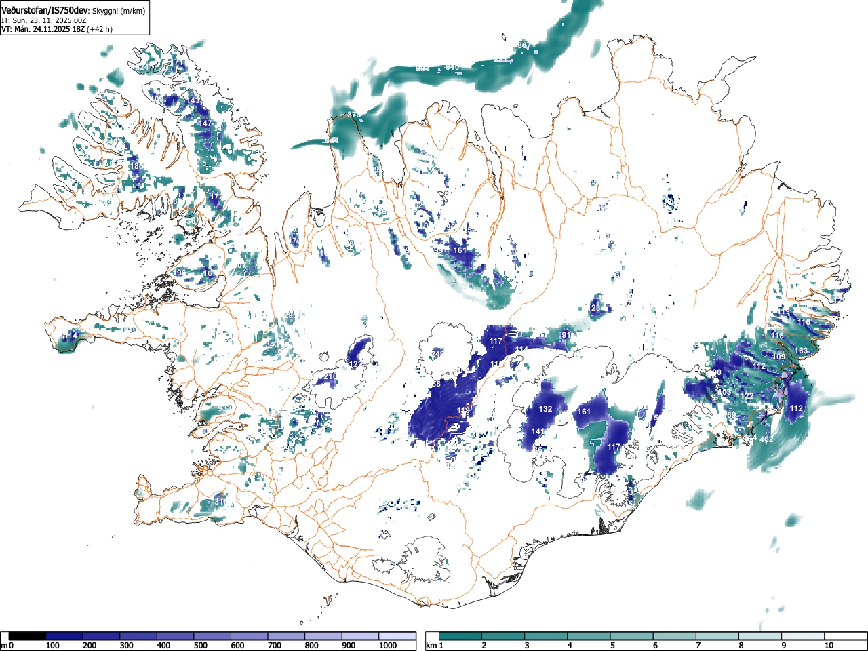Viewport: 868px width, 651px height.
Task: Click the '103' value in the southeast
Action: click(x=725, y=392)
